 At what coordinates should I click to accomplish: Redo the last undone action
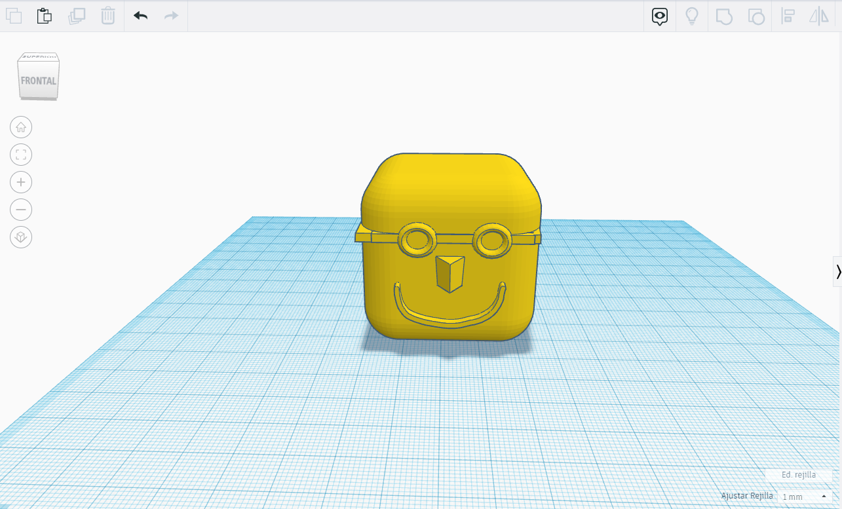171,16
